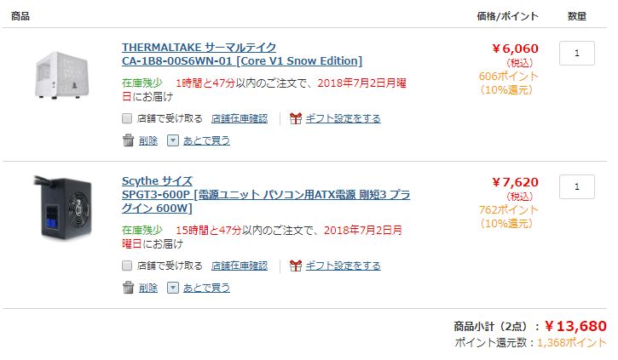
Task: Click trash icon for Thermaltake case item
Action: click(x=128, y=140)
